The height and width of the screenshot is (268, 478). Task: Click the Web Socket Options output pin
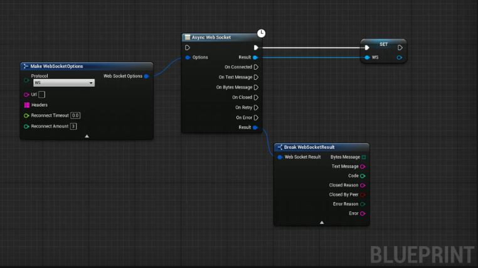pyautogui.click(x=146, y=76)
